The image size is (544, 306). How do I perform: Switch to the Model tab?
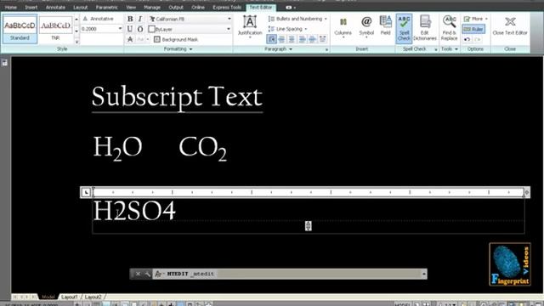click(x=48, y=297)
